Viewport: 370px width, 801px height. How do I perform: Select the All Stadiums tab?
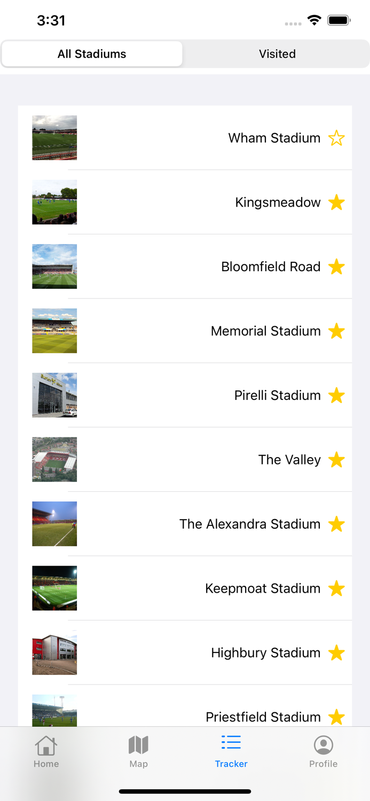tap(92, 53)
